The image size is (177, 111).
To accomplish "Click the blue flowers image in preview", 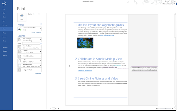I will coord(85,43).
